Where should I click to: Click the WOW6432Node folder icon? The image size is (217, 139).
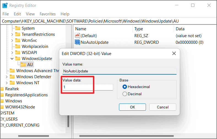[x=2, y=107]
